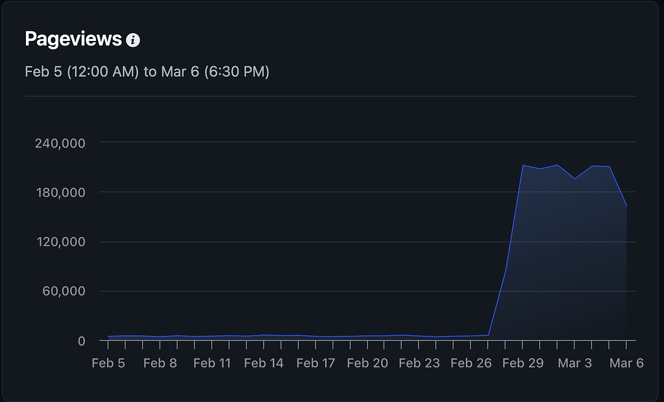Select the date range text below the title
The image size is (664, 402).
[x=147, y=71]
